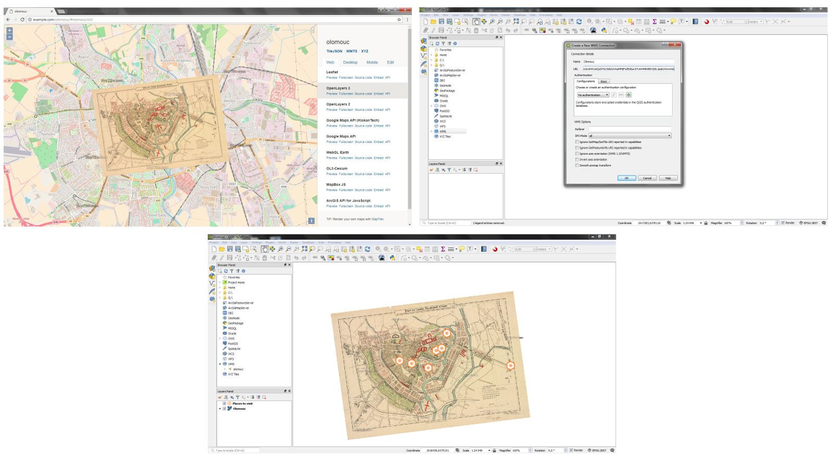Enable Ignore GetMap/GetTile URI reported in capabilities
Image resolution: width=833 pixels, height=468 pixels.
(577, 142)
